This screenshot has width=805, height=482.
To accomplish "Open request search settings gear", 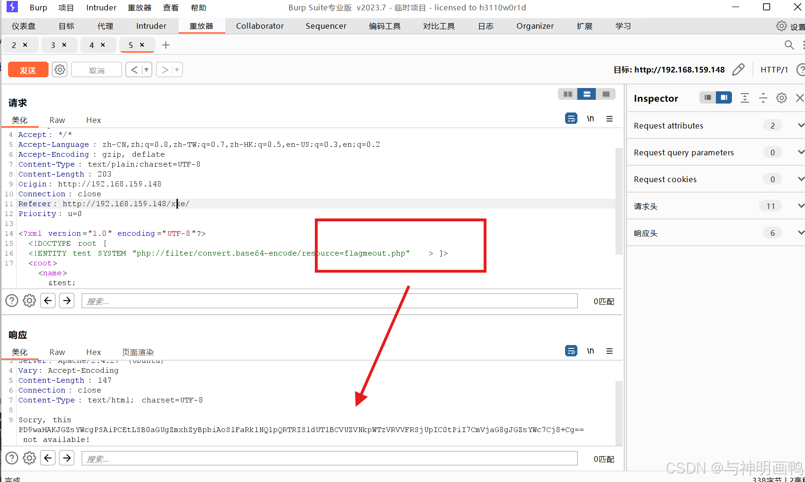I will (29, 300).
